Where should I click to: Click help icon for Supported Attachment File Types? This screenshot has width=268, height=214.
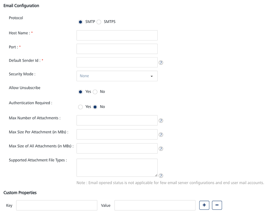coord(161,176)
